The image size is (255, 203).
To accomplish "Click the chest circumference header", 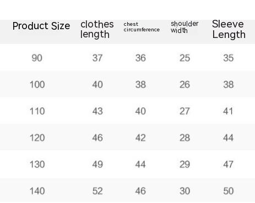I will click(142, 27).
